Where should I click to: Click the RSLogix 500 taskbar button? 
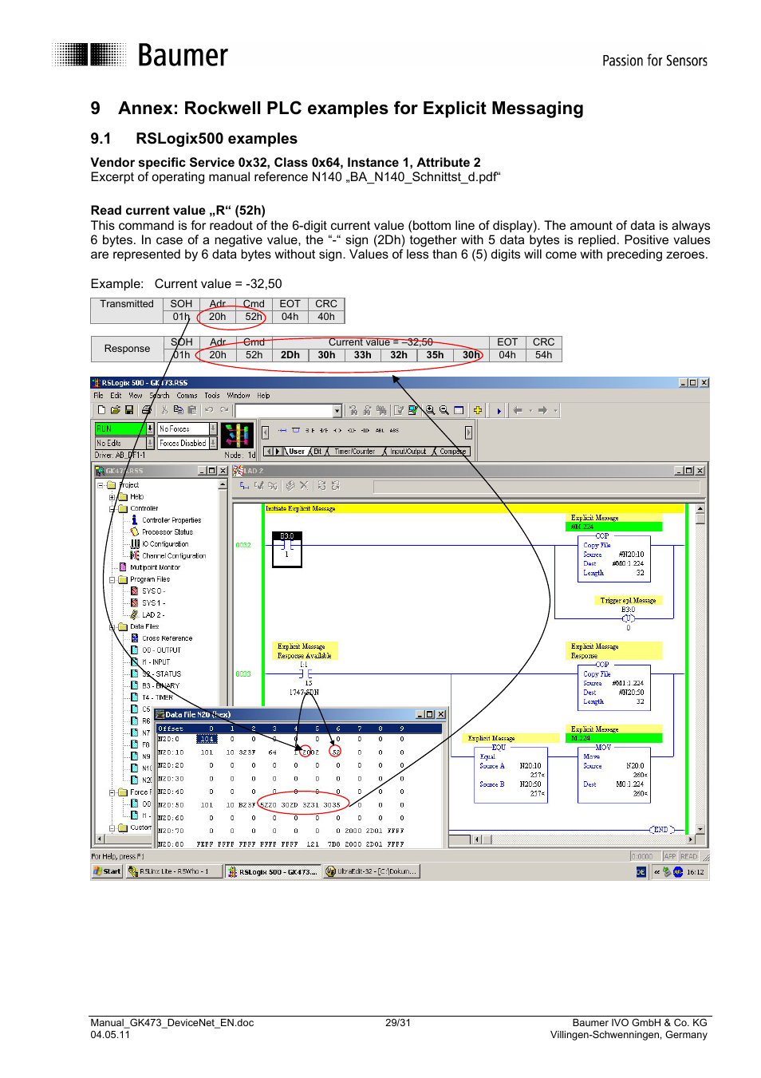coord(273,871)
